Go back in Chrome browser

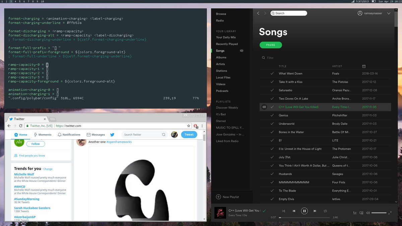click(x=8, y=126)
